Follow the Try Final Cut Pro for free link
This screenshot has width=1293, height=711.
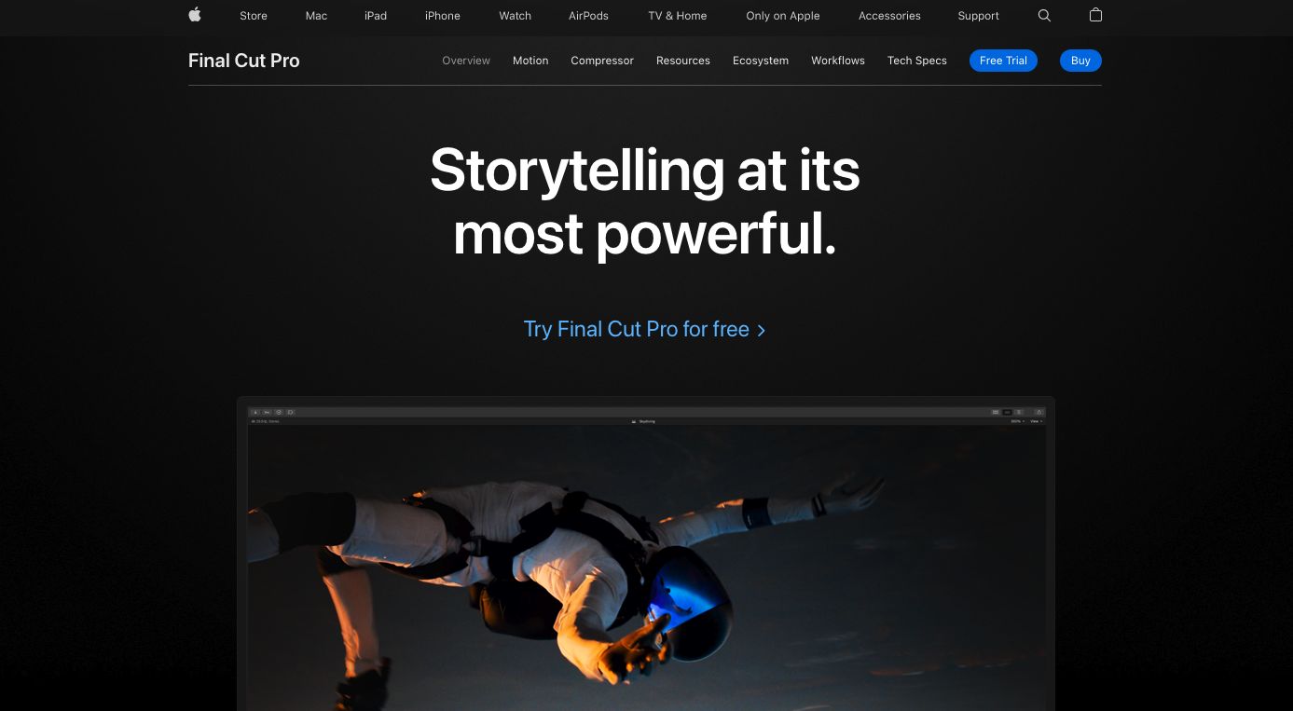coord(644,329)
